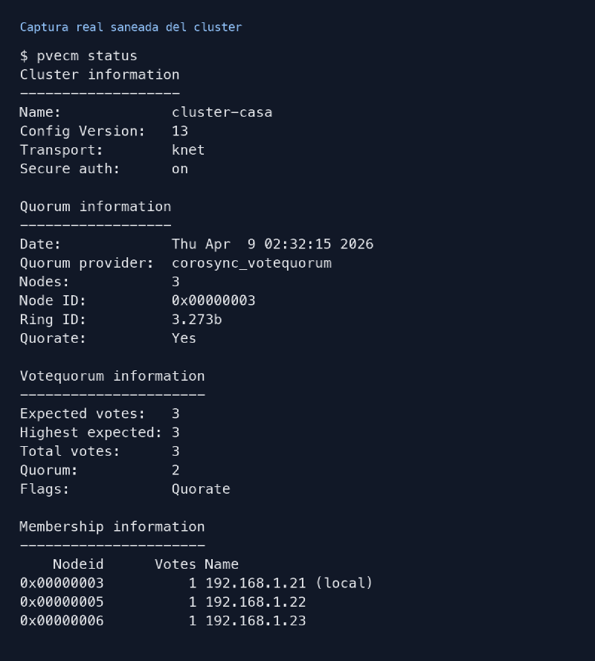This screenshot has height=661, width=595.
Task: Click the "Quorum information" heading
Action: pyautogui.click(x=95, y=206)
